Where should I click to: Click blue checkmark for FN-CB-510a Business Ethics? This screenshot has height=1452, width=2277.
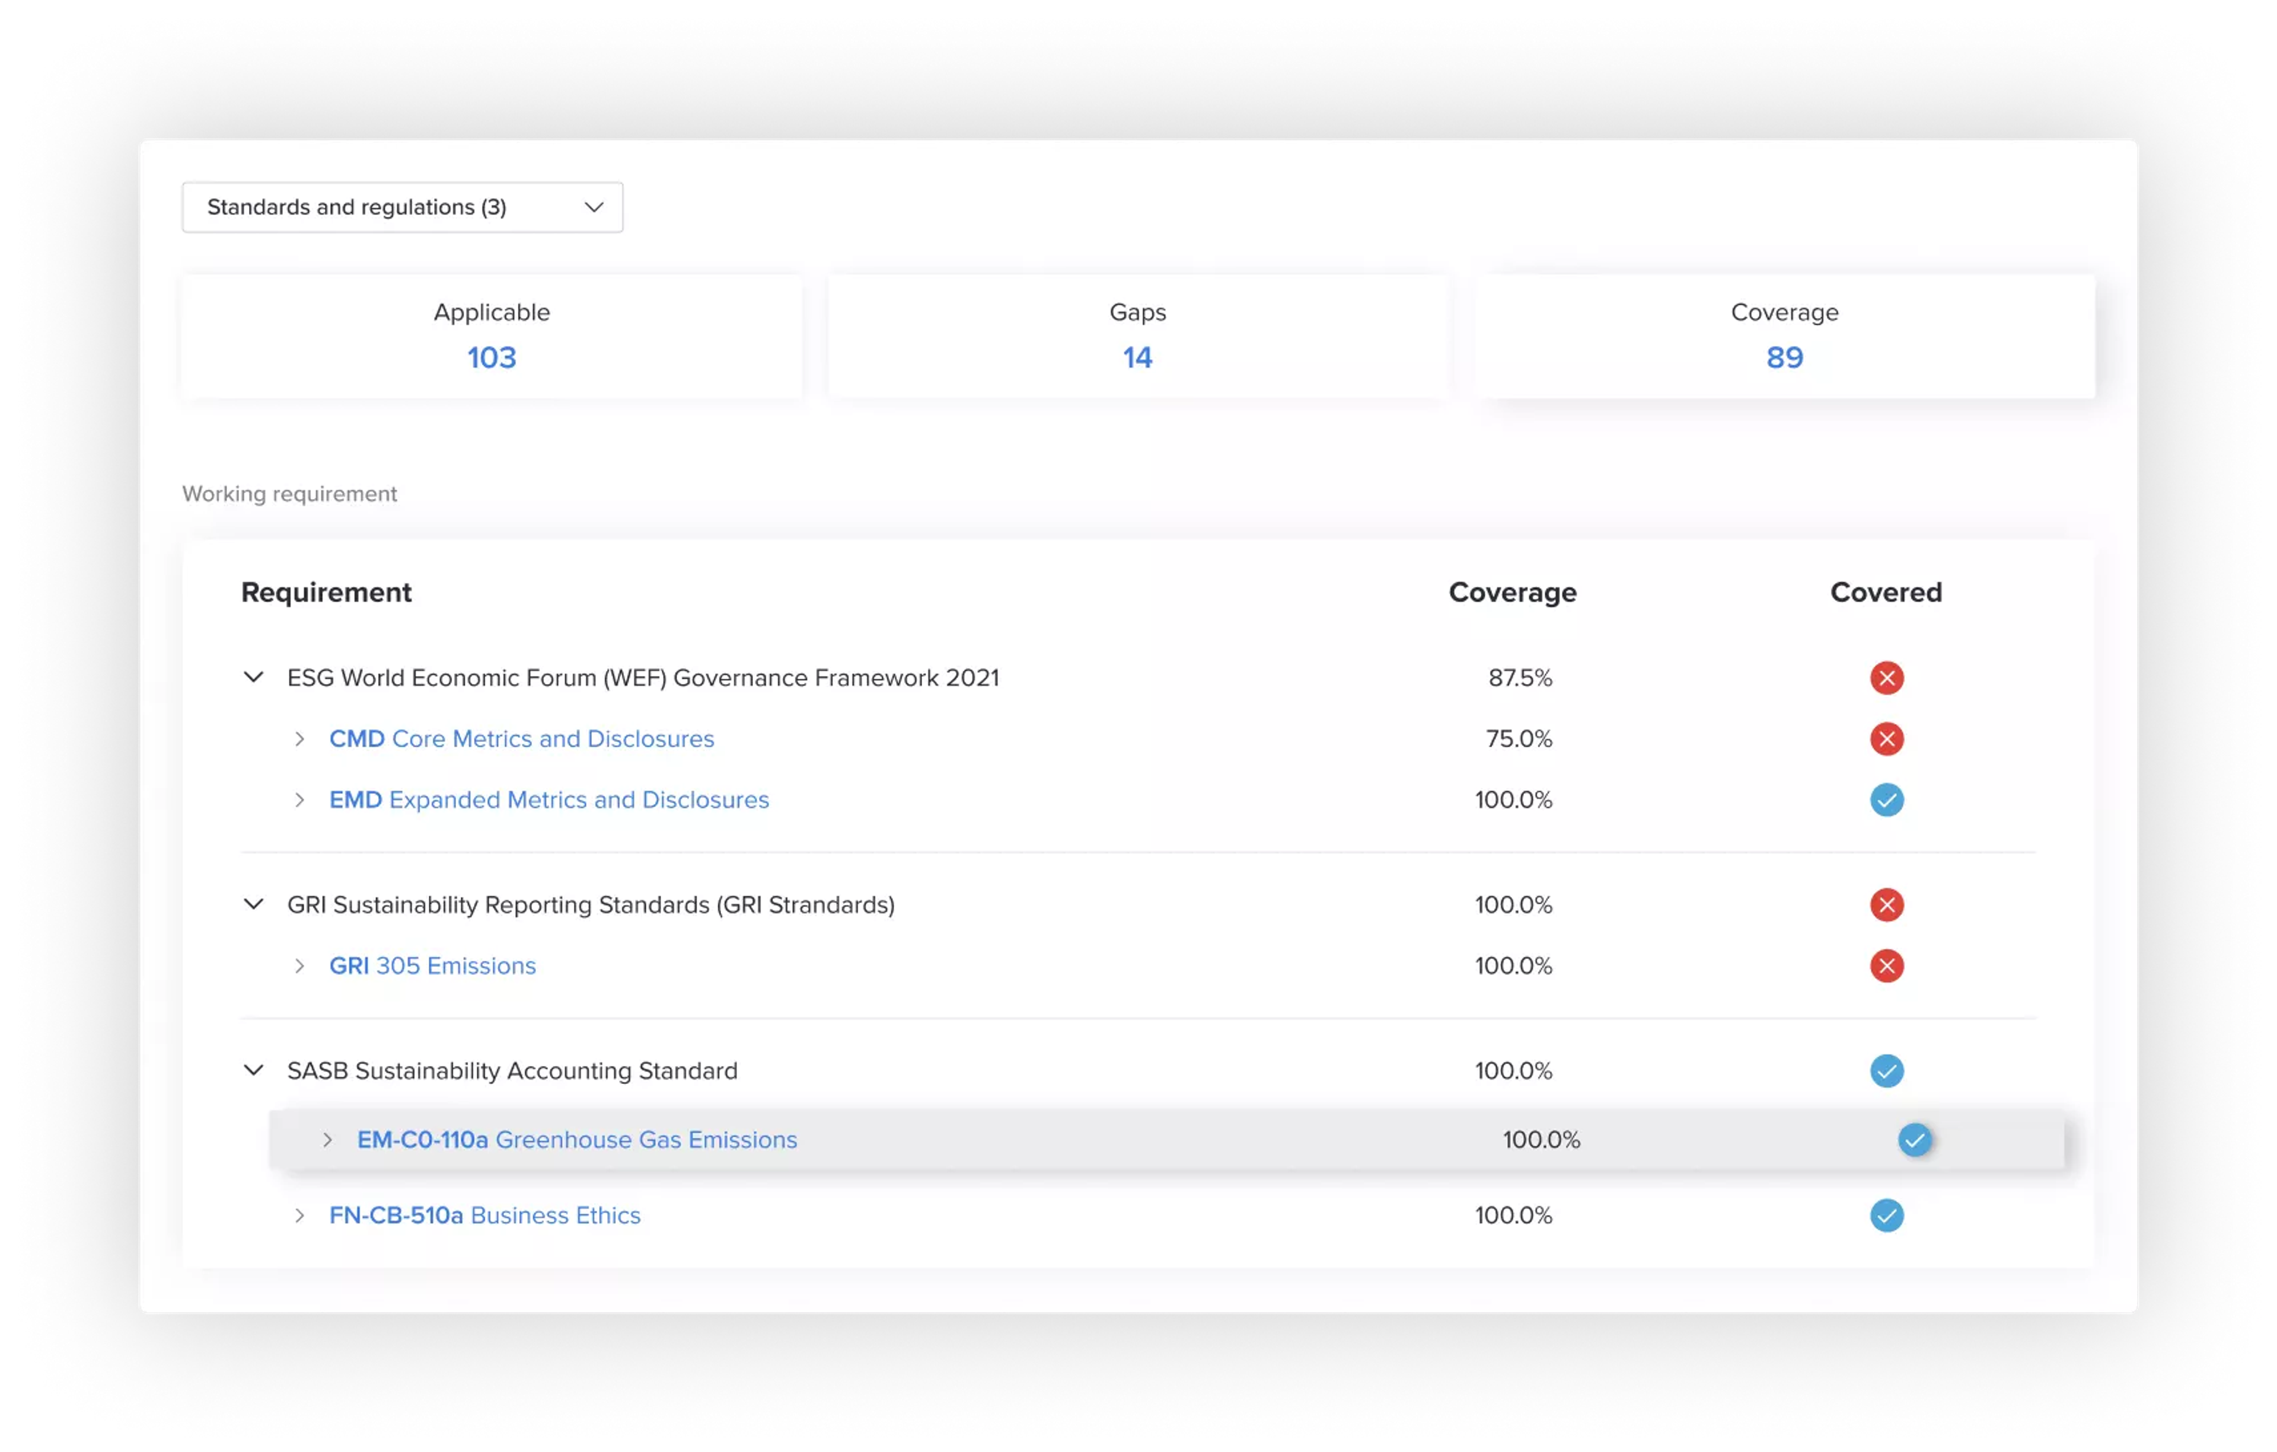(x=1886, y=1215)
